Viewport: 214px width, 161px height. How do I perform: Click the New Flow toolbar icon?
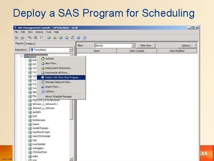pos(49,38)
